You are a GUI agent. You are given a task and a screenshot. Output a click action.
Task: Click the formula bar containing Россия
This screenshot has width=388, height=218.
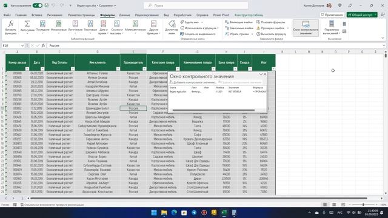[x=214, y=45]
